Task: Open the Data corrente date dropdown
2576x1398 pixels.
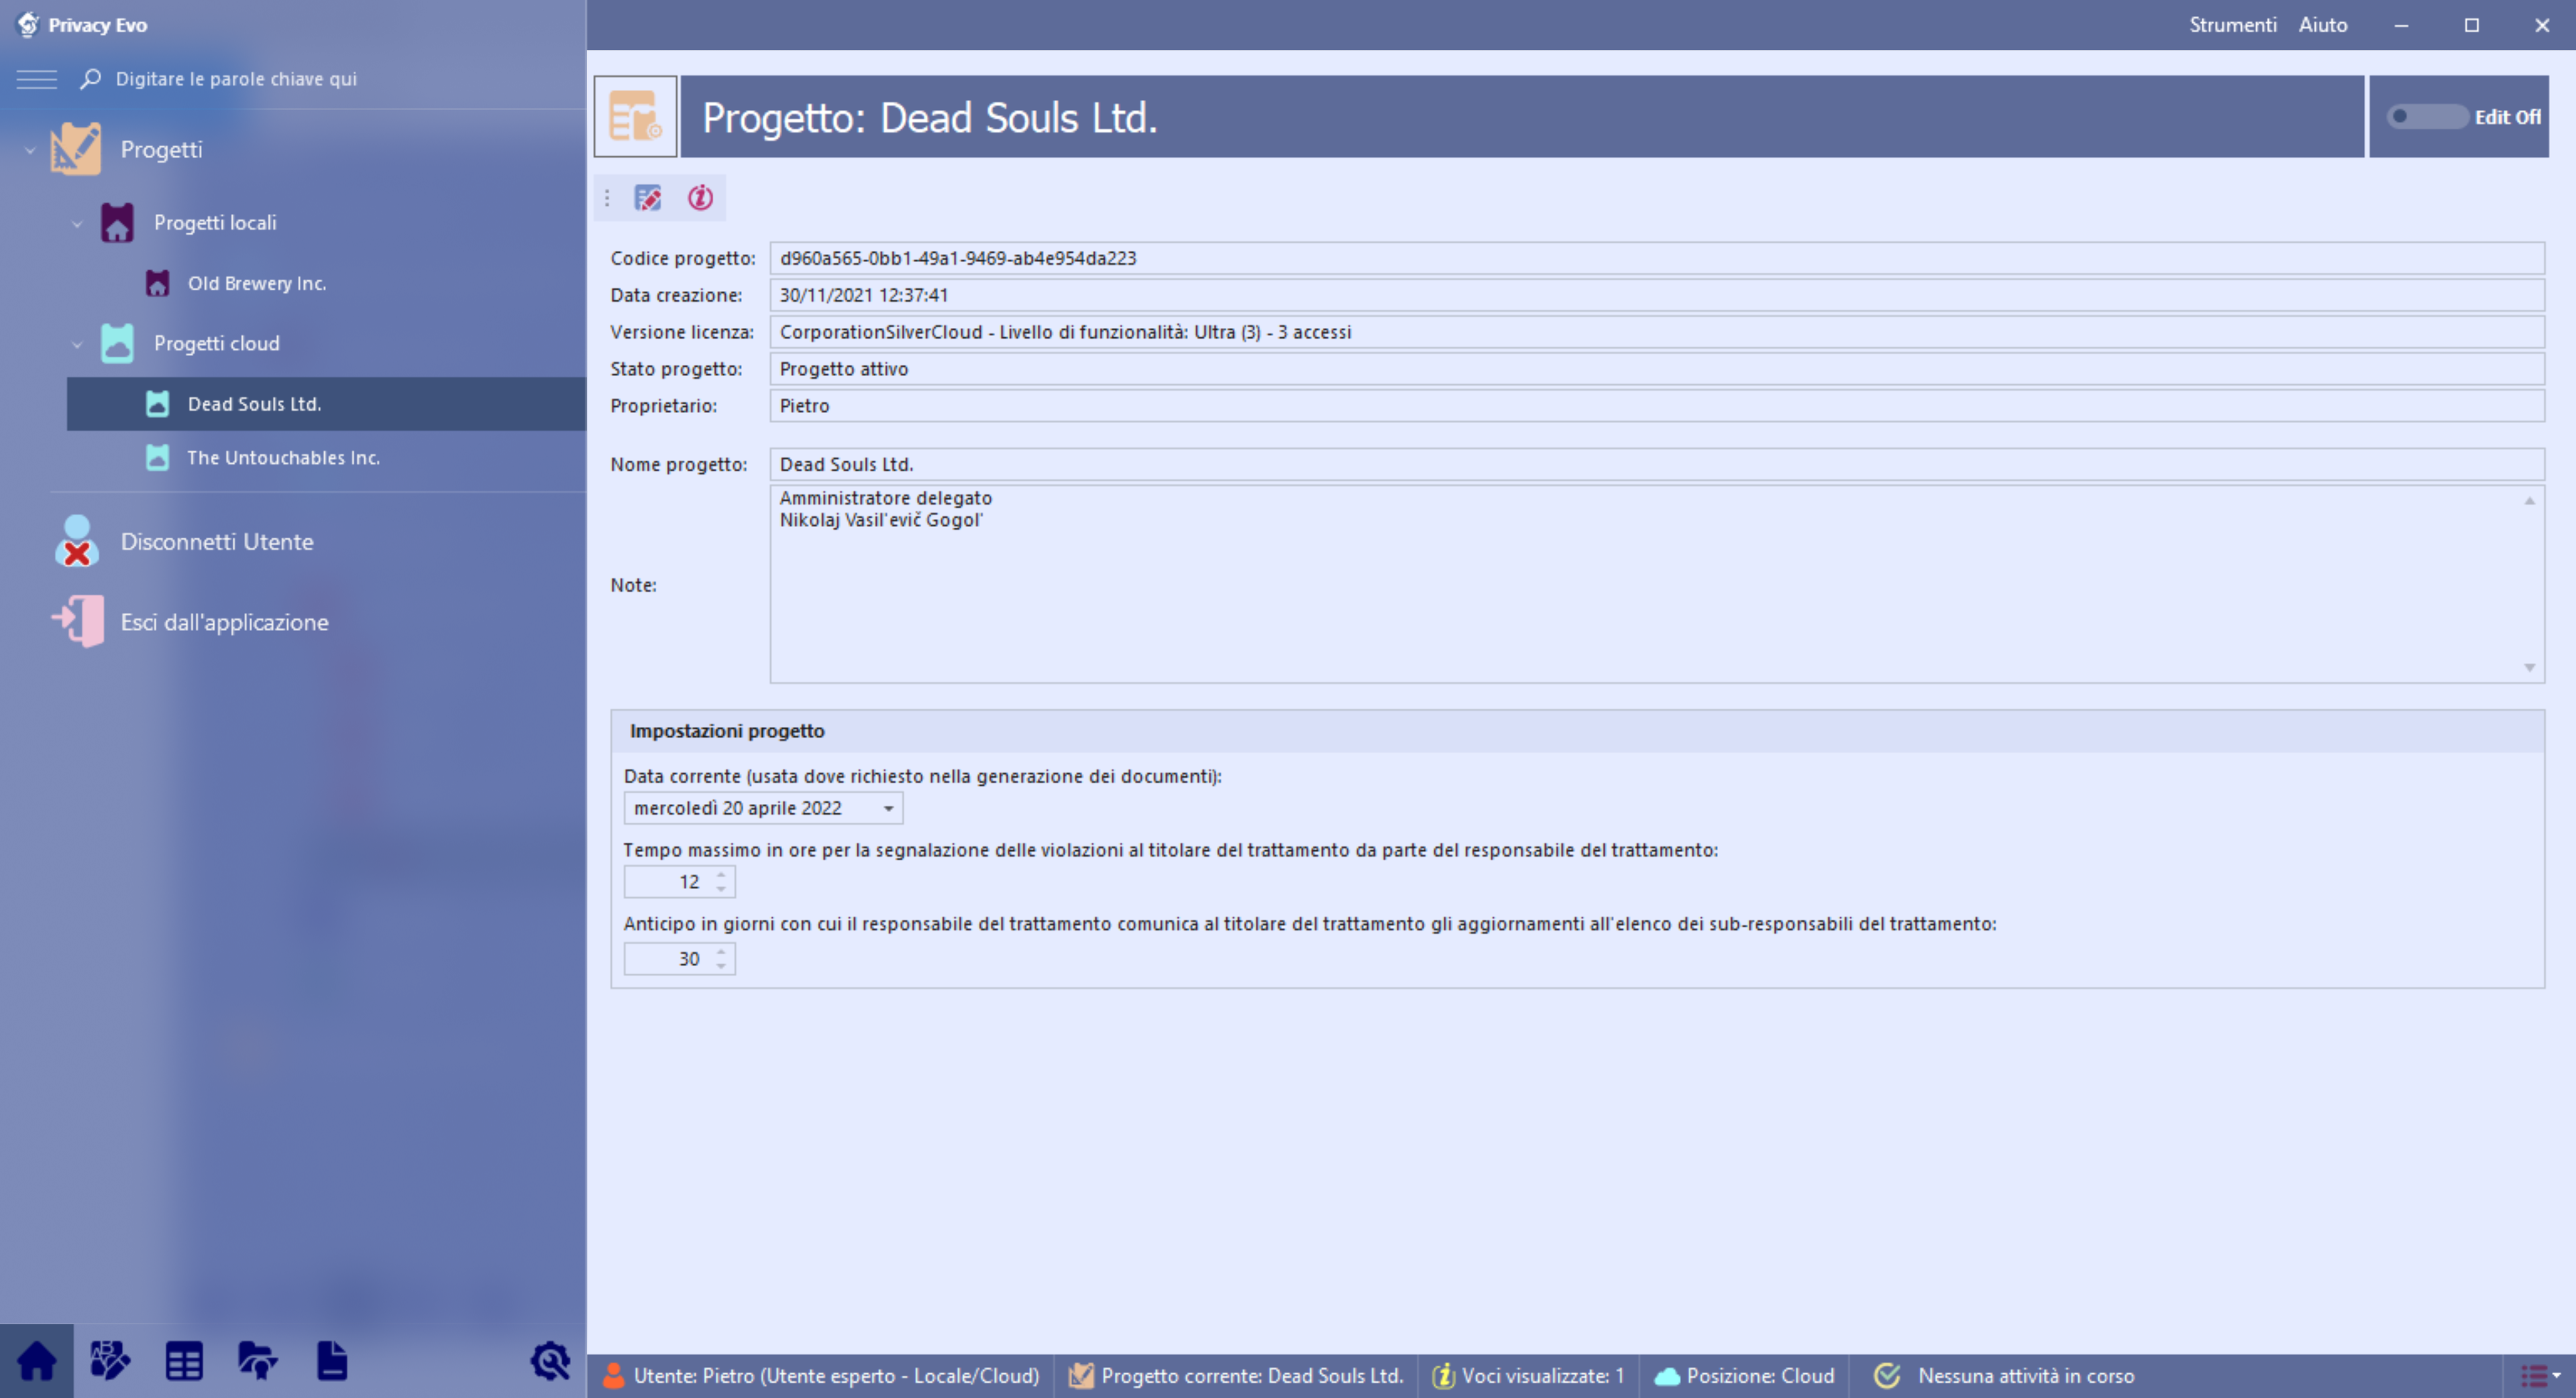Action: point(888,809)
